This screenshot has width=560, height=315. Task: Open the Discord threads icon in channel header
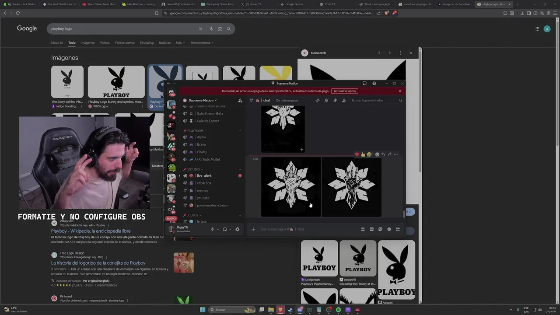click(x=318, y=100)
